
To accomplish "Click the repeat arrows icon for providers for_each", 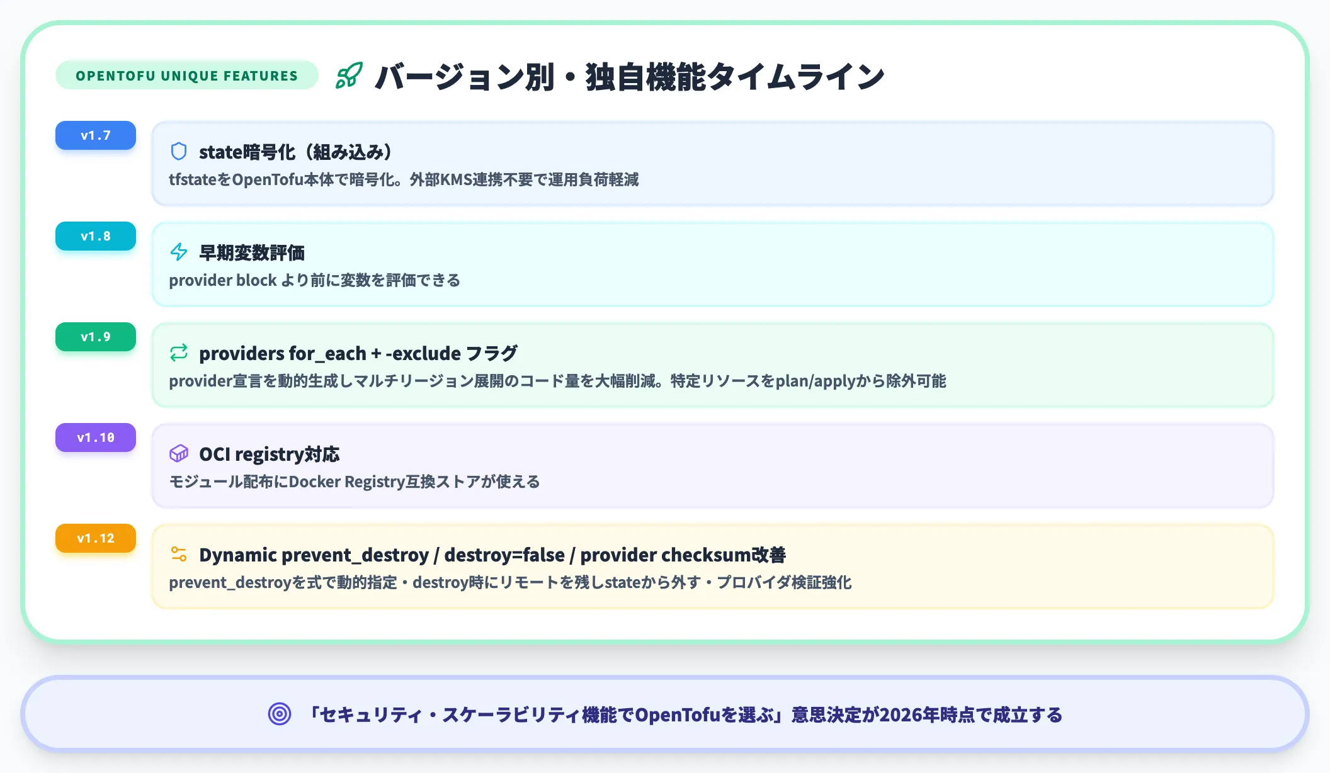I will pyautogui.click(x=179, y=353).
